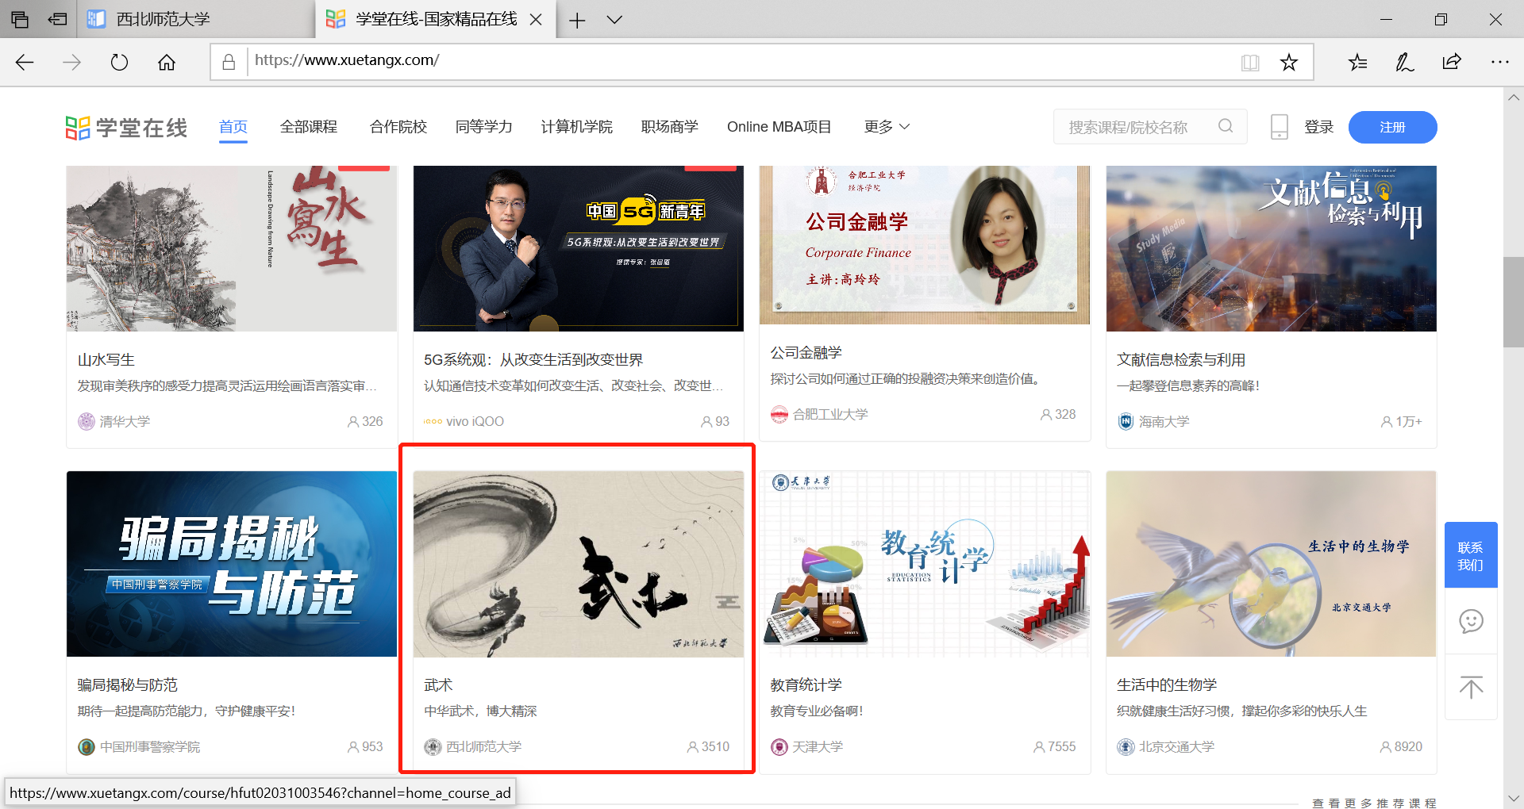Expand the 更多 navigation dropdown
This screenshot has width=1524, height=809.
click(887, 127)
